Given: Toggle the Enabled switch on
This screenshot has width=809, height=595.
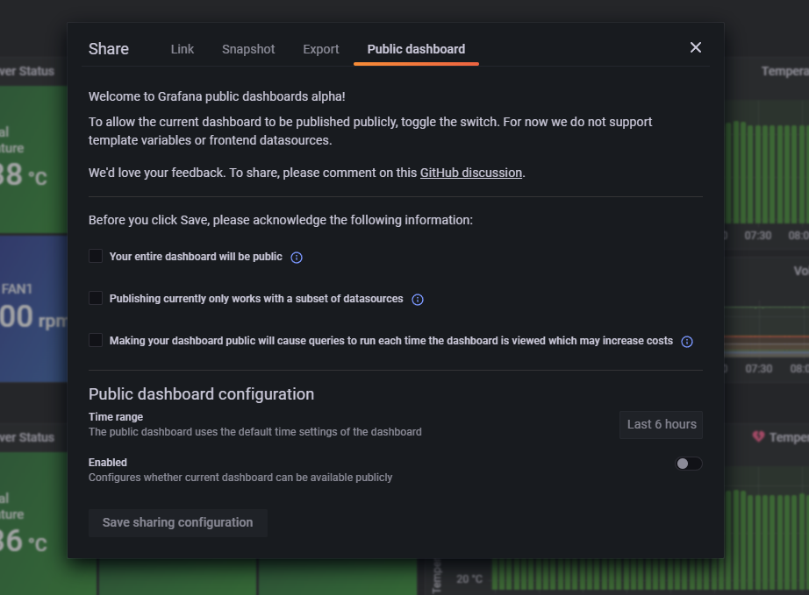Looking at the screenshot, I should (689, 464).
